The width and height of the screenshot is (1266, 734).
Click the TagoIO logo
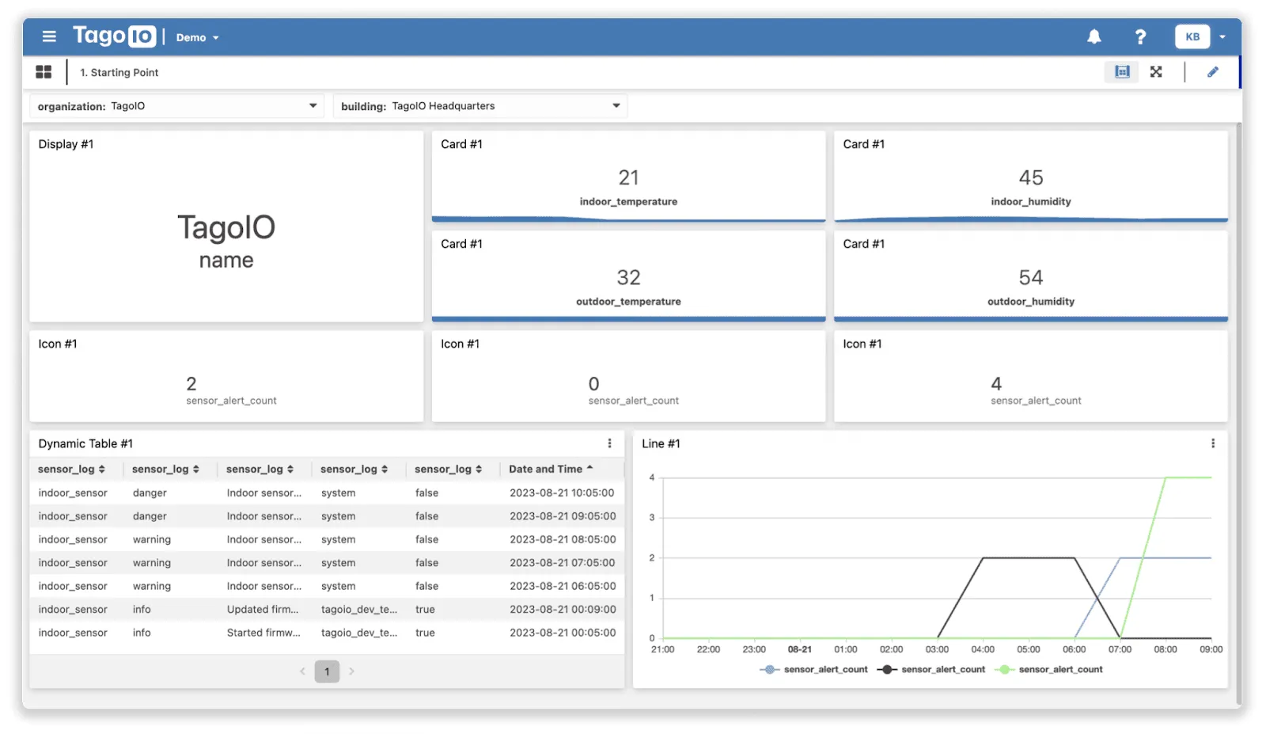pyautogui.click(x=114, y=36)
